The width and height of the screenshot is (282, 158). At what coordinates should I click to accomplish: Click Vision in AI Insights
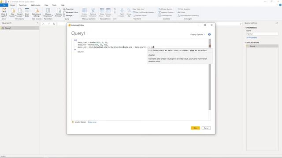point(181,12)
